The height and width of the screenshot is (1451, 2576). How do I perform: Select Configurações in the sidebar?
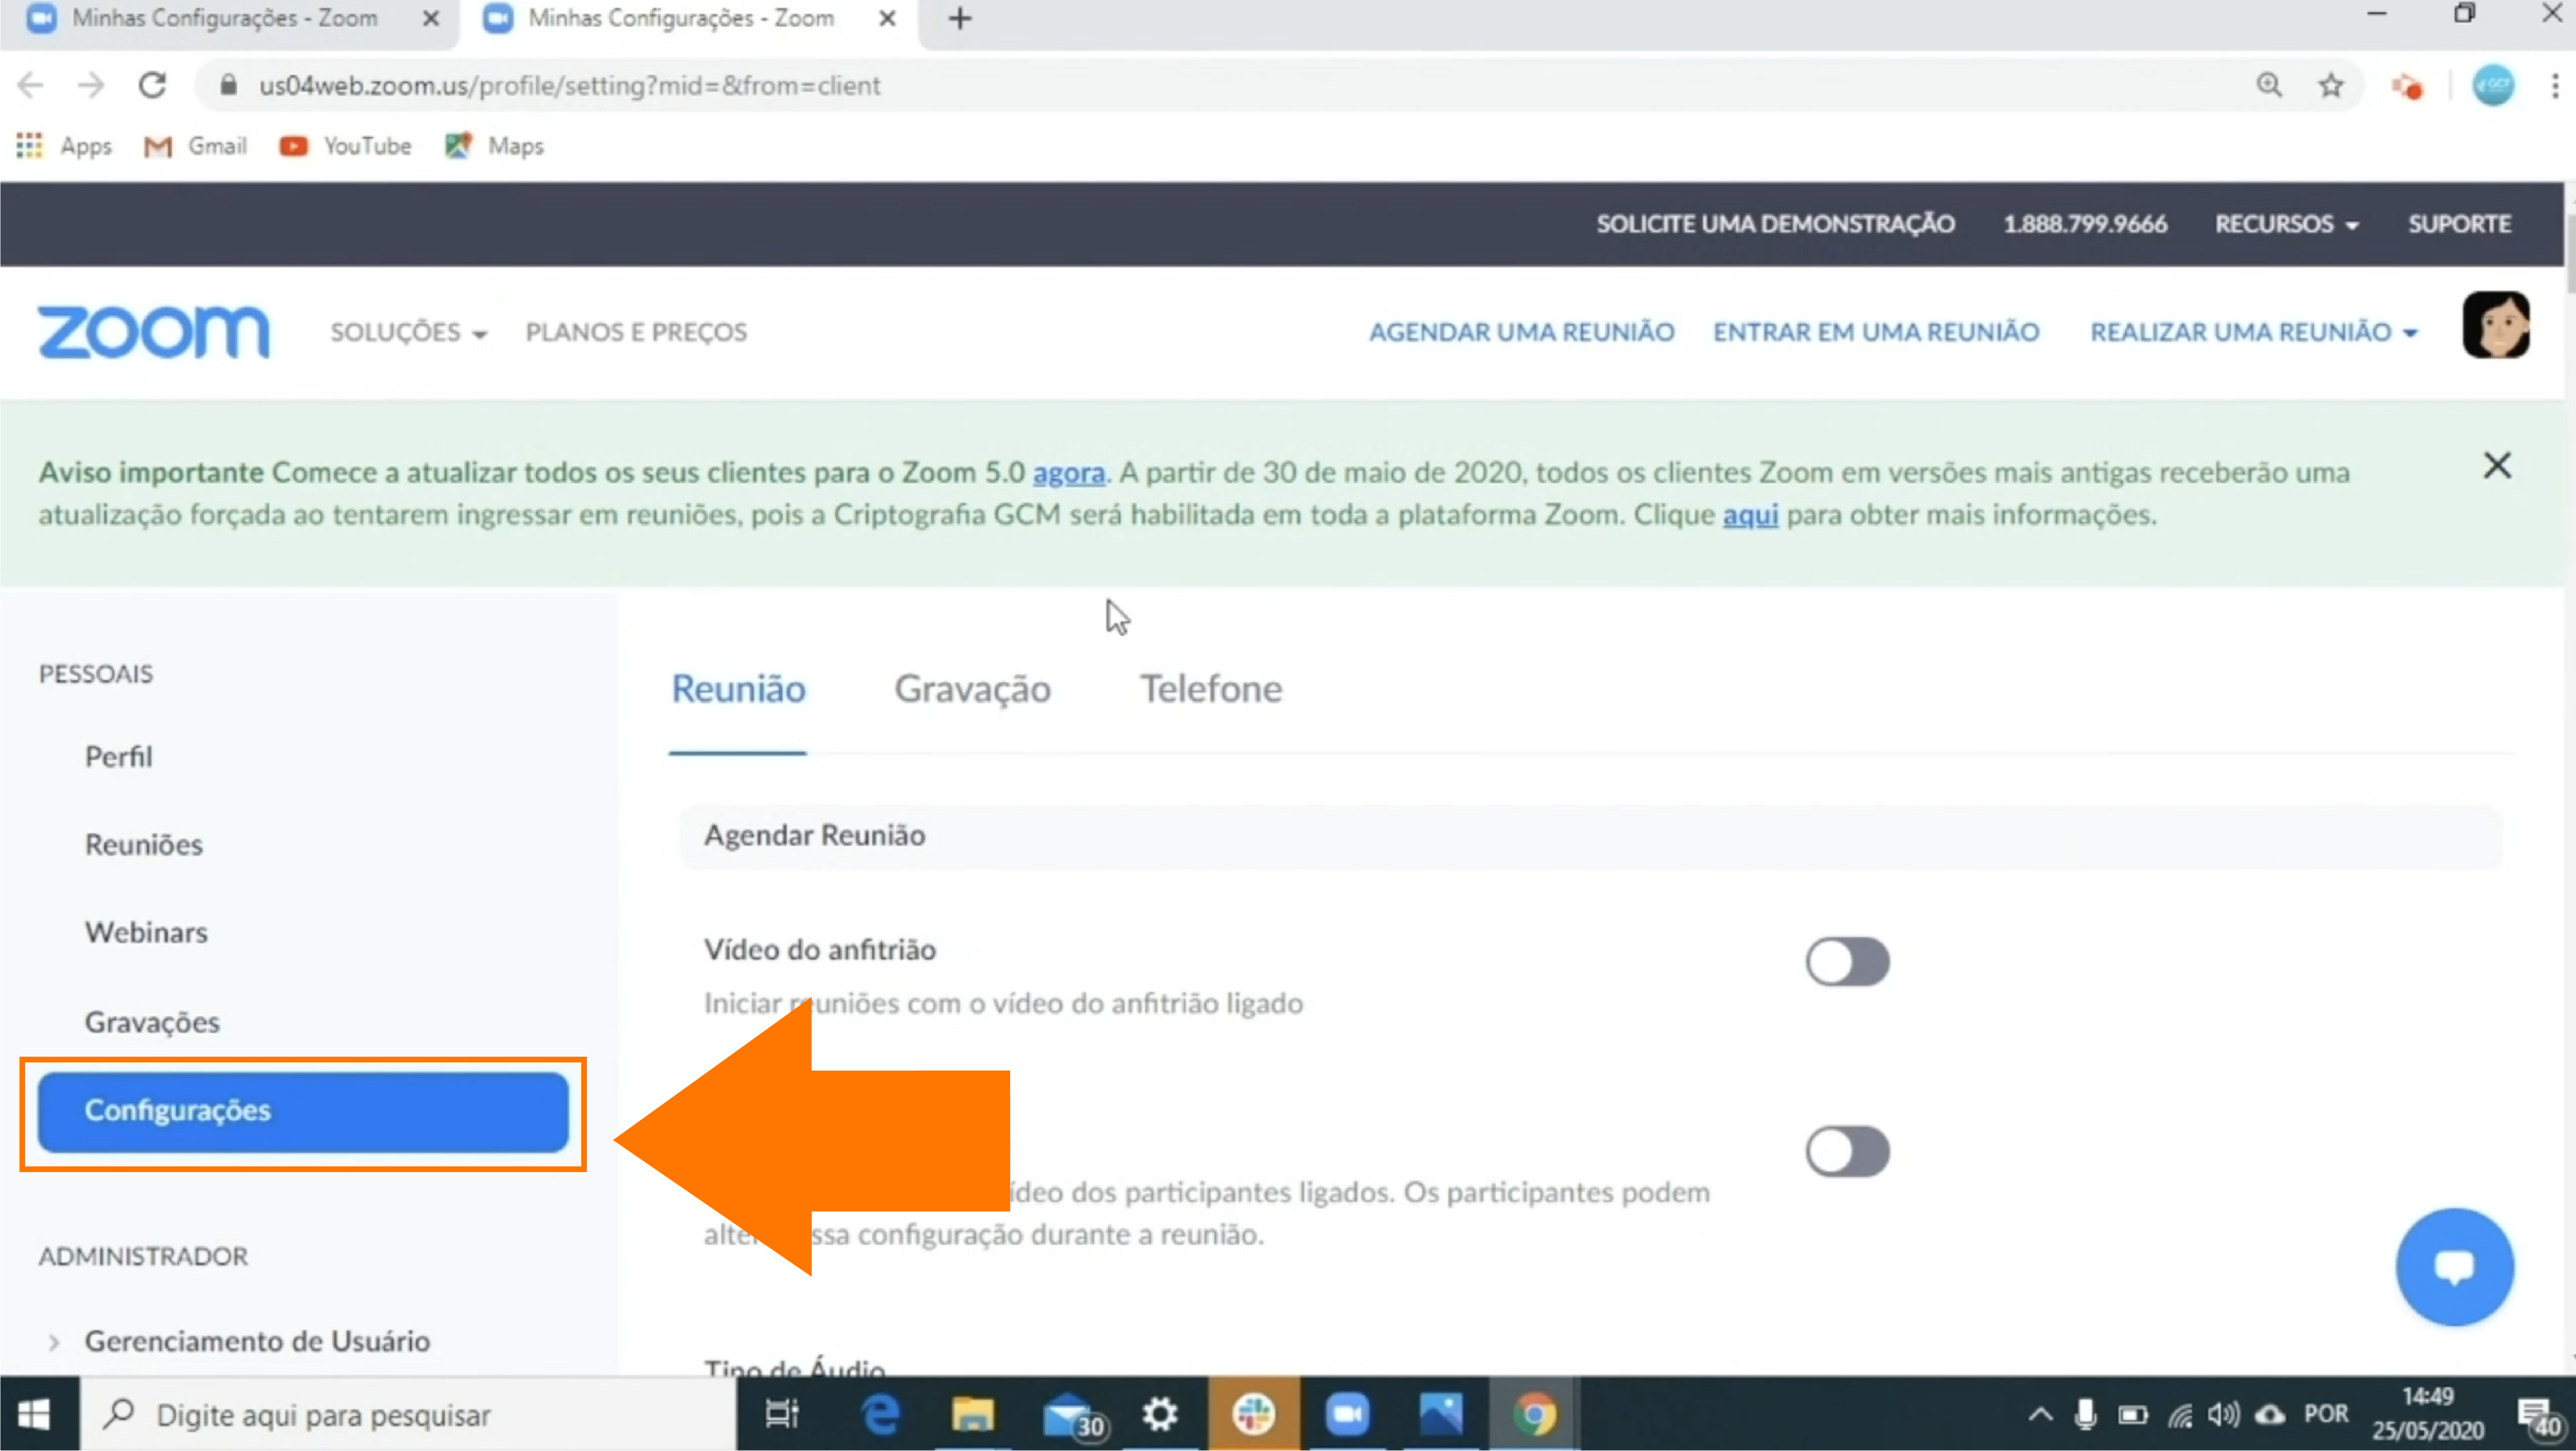pyautogui.click(x=303, y=1111)
